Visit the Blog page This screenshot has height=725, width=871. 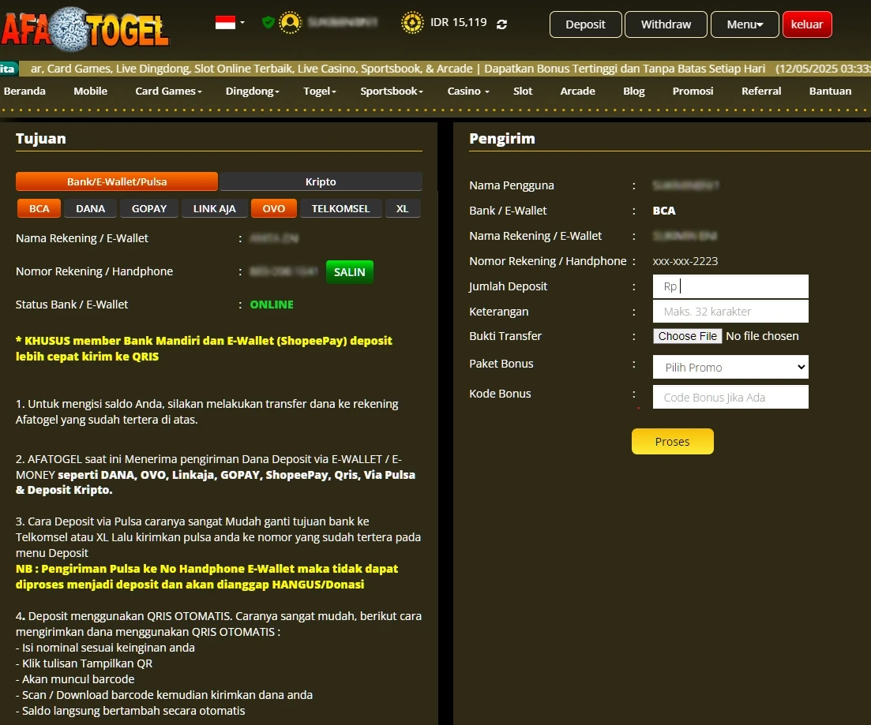(634, 91)
